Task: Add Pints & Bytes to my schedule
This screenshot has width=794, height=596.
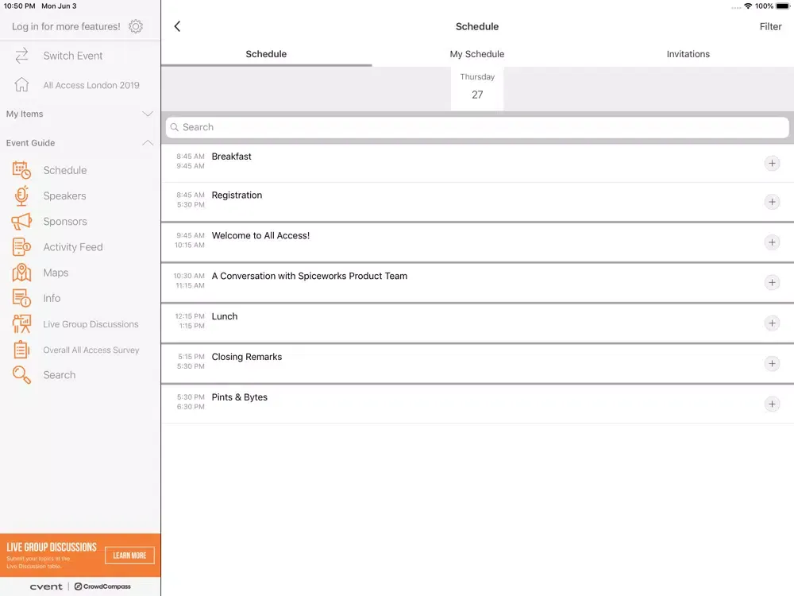Action: [x=772, y=404]
